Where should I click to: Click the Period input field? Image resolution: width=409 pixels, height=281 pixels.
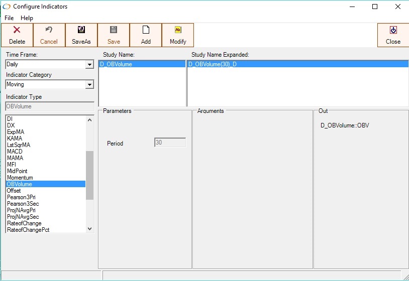click(x=170, y=143)
